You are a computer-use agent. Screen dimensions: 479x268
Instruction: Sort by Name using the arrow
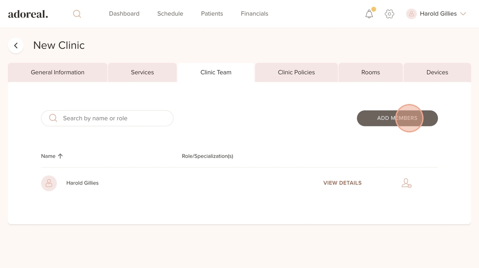pyautogui.click(x=60, y=156)
